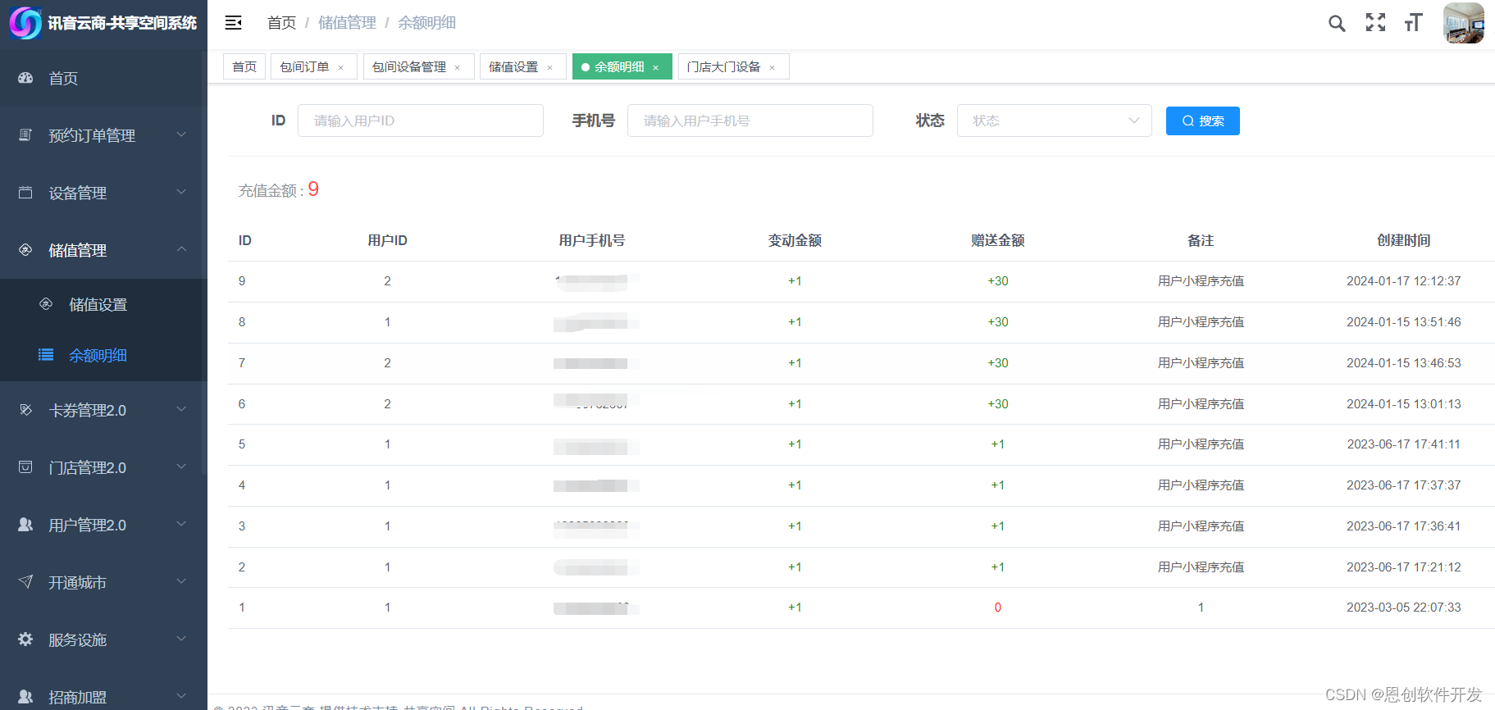Click timestamp 2024-01-17 12:12:37

point(1404,281)
